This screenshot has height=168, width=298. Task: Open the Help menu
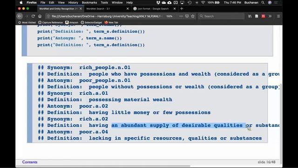(129, 2)
